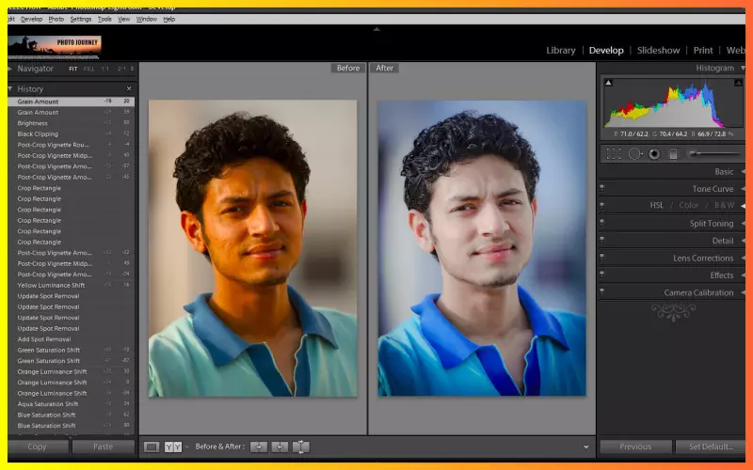This screenshot has width=753, height=470.
Task: Click the YY Before/After view icon
Action: point(173,447)
